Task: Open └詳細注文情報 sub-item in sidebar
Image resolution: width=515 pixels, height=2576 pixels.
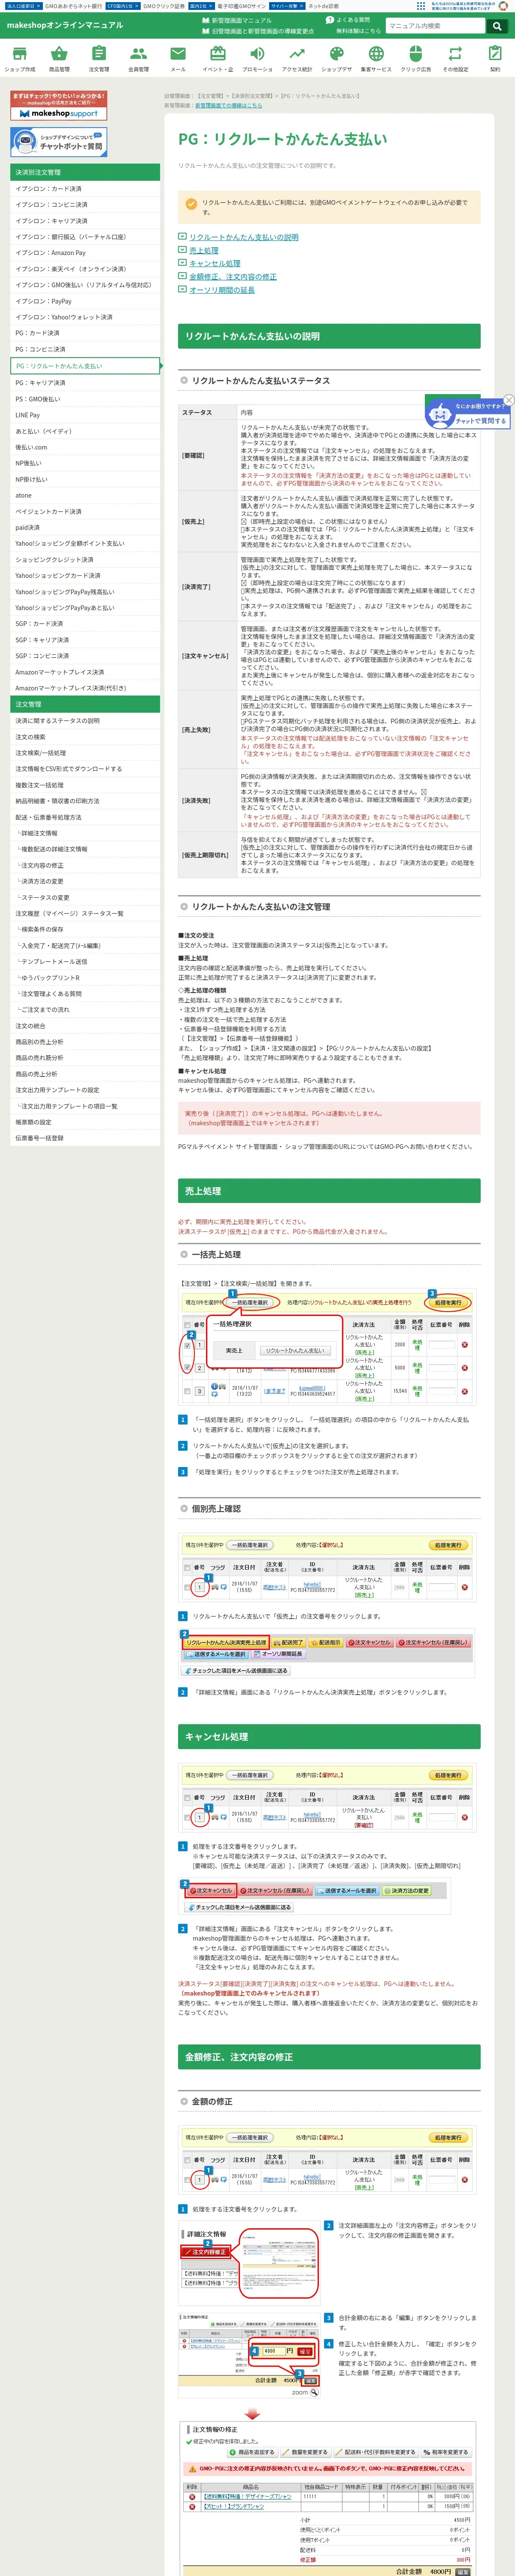Action: click(x=85, y=833)
